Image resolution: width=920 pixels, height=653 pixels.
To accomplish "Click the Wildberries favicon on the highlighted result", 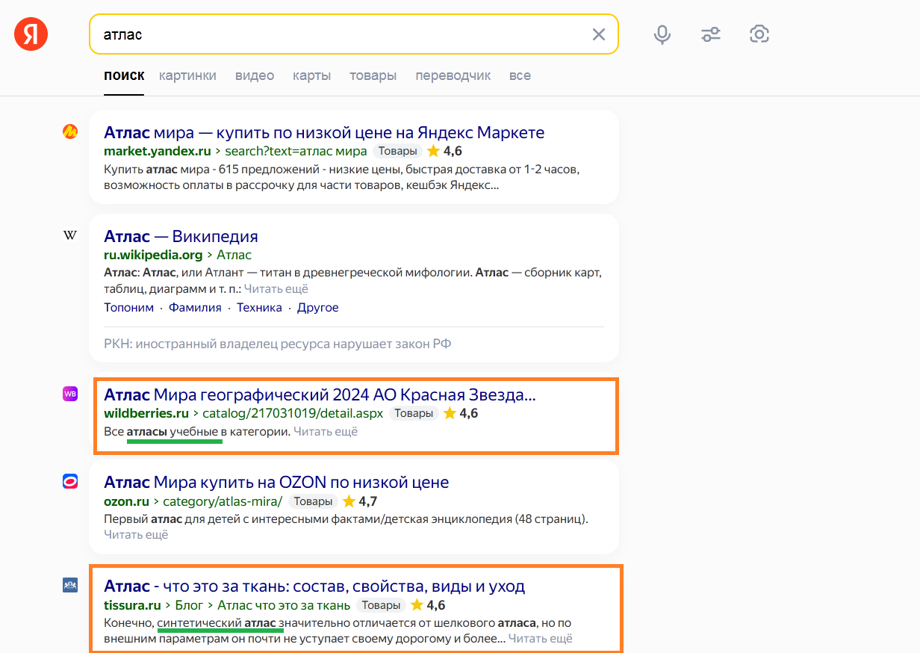I will pyautogui.click(x=69, y=393).
